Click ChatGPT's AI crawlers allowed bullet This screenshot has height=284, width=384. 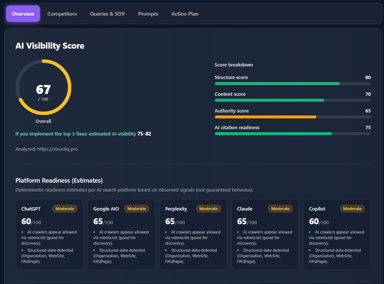pyautogui.click(x=49, y=238)
